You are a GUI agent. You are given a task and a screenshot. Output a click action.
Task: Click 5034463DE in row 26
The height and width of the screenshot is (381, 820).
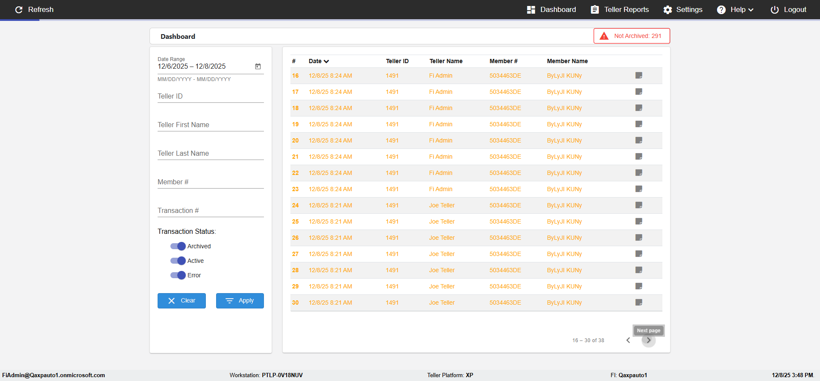click(505, 238)
